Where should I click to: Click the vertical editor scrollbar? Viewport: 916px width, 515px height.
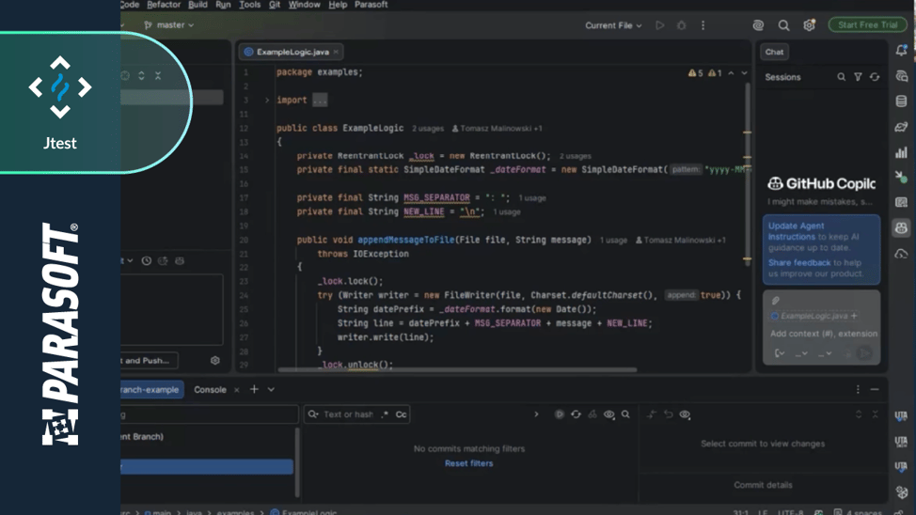point(747,175)
